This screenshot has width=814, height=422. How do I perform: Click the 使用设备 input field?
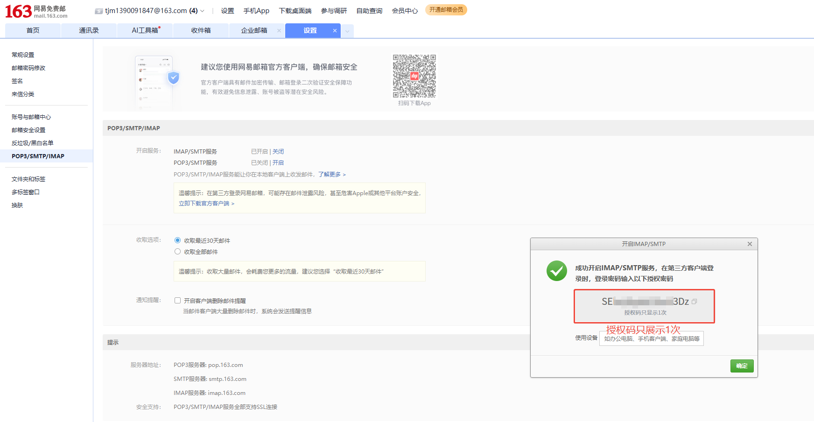point(651,339)
